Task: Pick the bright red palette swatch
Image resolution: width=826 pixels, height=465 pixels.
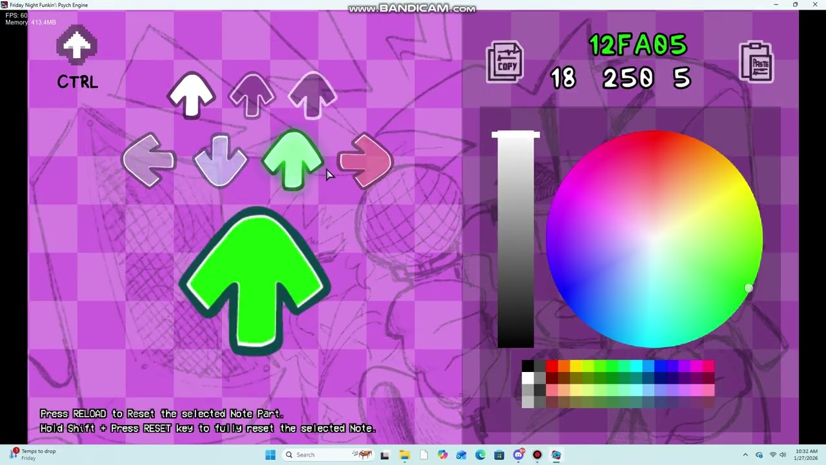Action: click(552, 366)
